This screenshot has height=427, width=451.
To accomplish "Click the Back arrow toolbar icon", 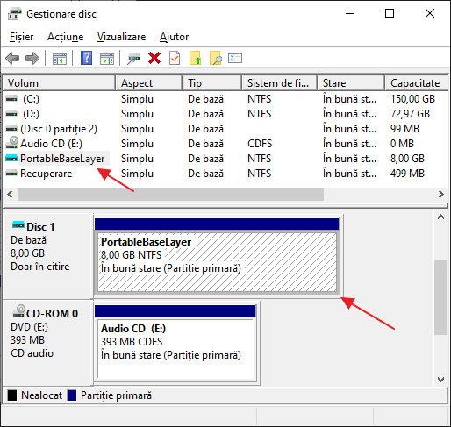I will (12, 58).
